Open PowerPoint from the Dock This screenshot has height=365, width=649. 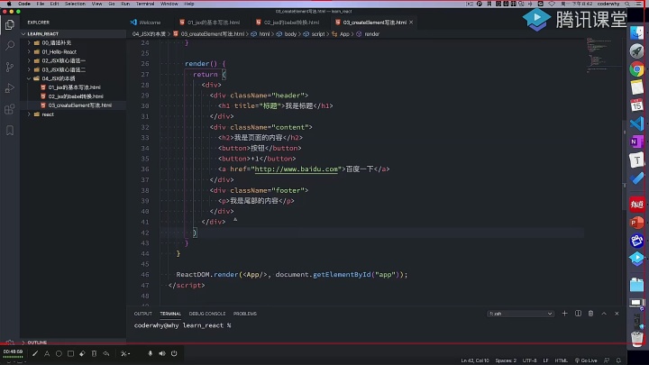click(x=636, y=223)
